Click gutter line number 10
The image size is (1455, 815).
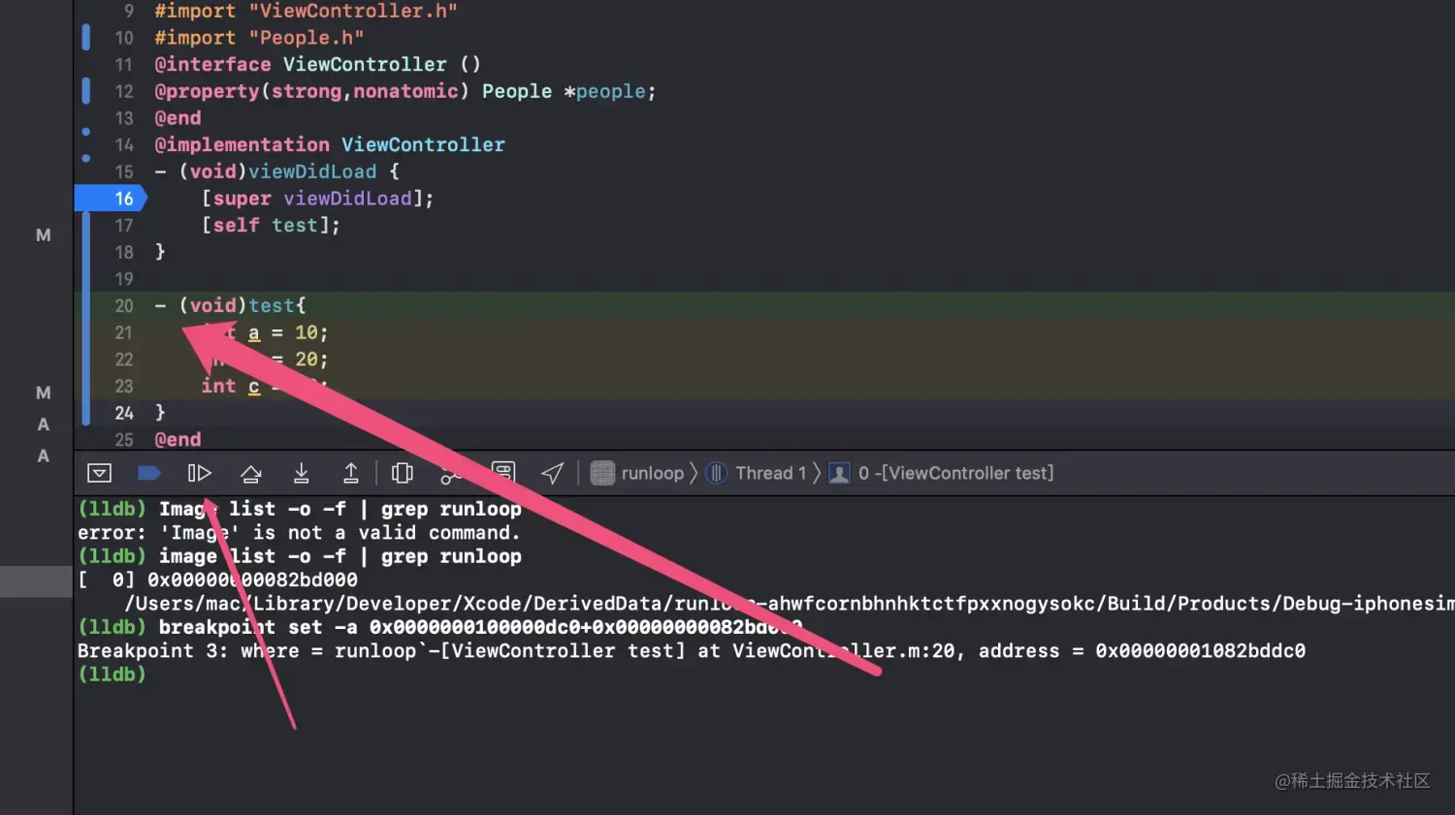[123, 38]
